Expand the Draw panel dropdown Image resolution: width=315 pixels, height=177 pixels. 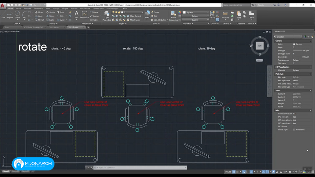tap(17, 24)
